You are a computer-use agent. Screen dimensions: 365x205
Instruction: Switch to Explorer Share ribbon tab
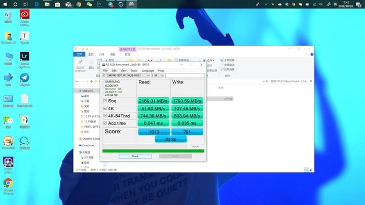click(x=102, y=54)
